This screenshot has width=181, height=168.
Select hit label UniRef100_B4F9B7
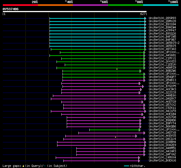click(x=162, y=40)
